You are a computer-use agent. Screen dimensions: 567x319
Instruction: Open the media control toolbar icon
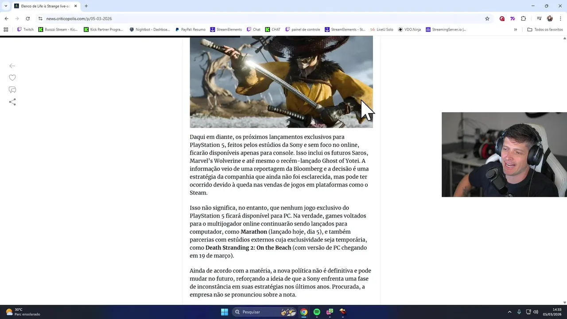tap(539, 19)
